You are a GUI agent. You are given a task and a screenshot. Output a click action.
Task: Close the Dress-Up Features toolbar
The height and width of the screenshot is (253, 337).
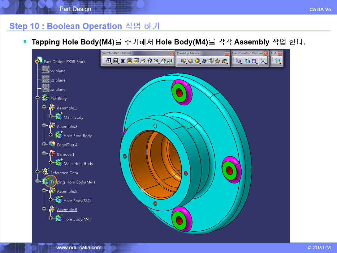[227, 53]
